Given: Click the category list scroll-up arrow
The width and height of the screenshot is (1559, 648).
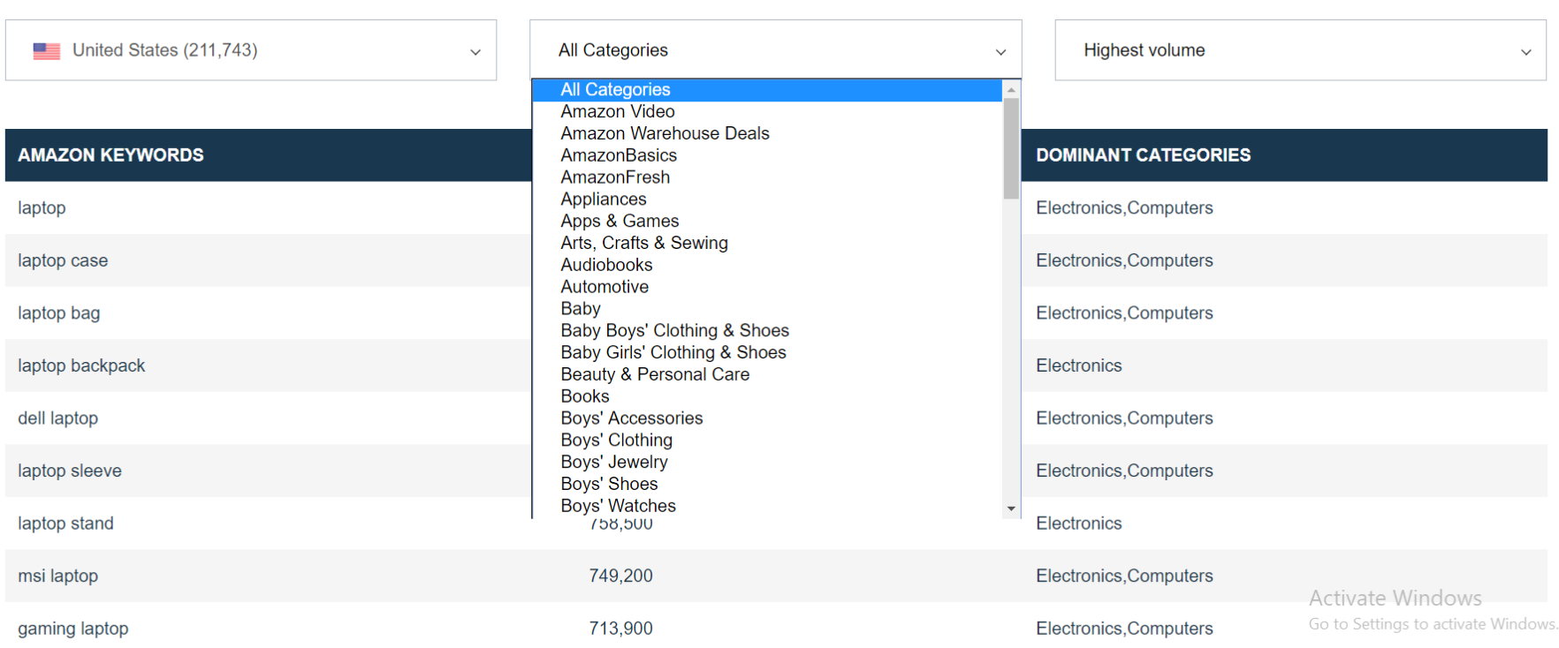Looking at the screenshot, I should pos(1011,89).
